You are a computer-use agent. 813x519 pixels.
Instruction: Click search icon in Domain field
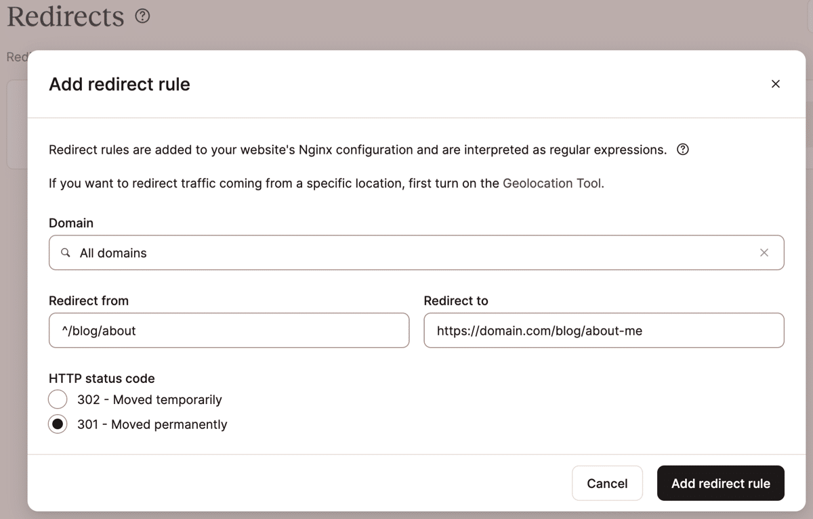(x=66, y=252)
